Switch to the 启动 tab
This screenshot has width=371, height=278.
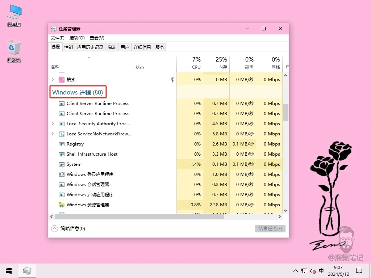tap(112, 47)
